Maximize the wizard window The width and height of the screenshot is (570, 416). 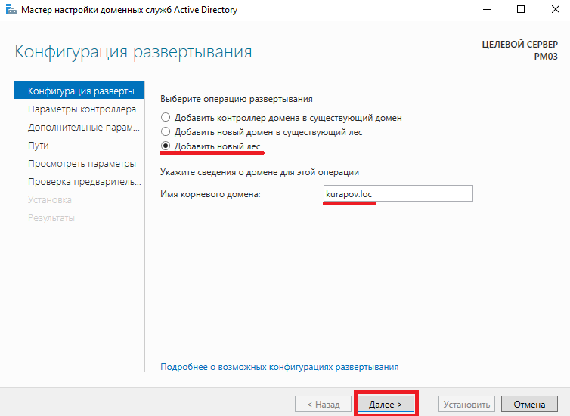coord(521,10)
